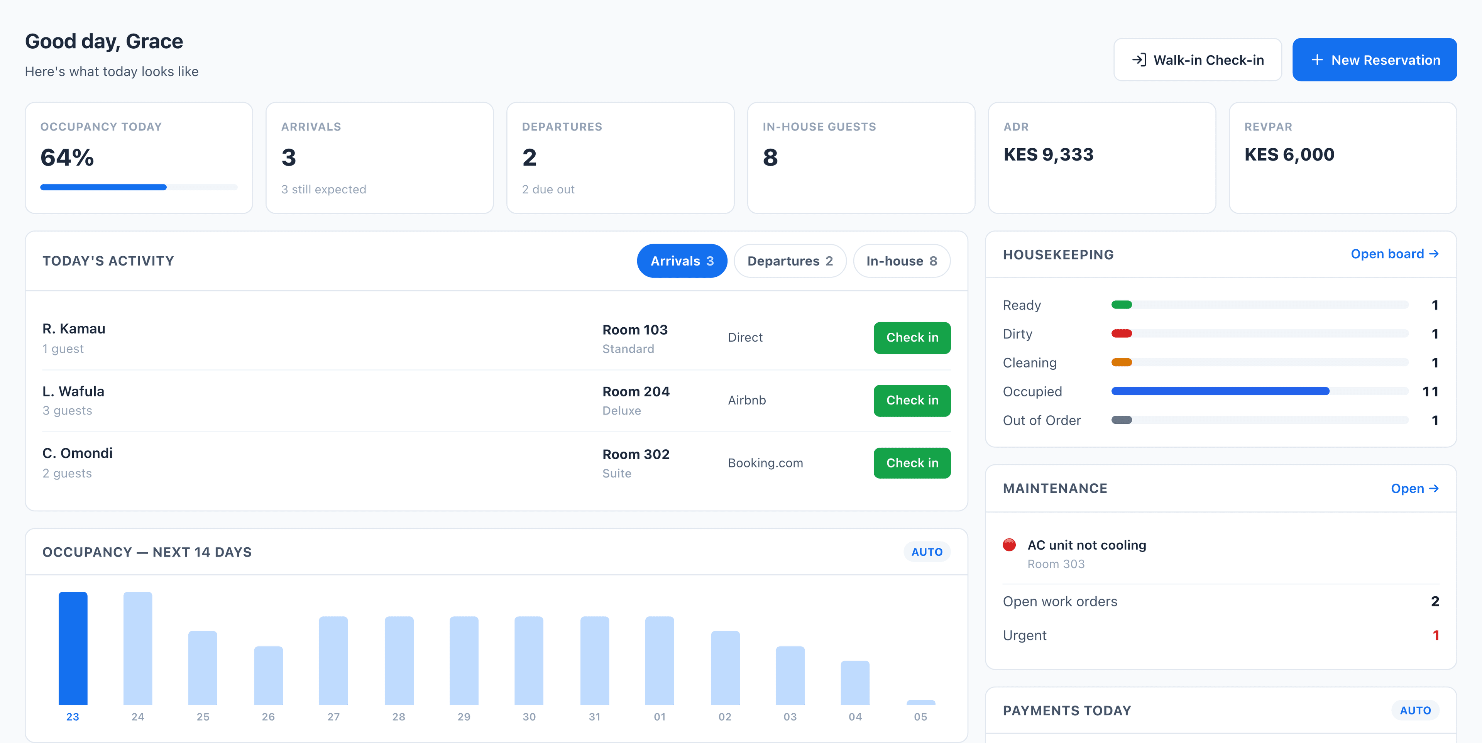Click the arrow icon beside Maintenance Open

pos(1434,488)
